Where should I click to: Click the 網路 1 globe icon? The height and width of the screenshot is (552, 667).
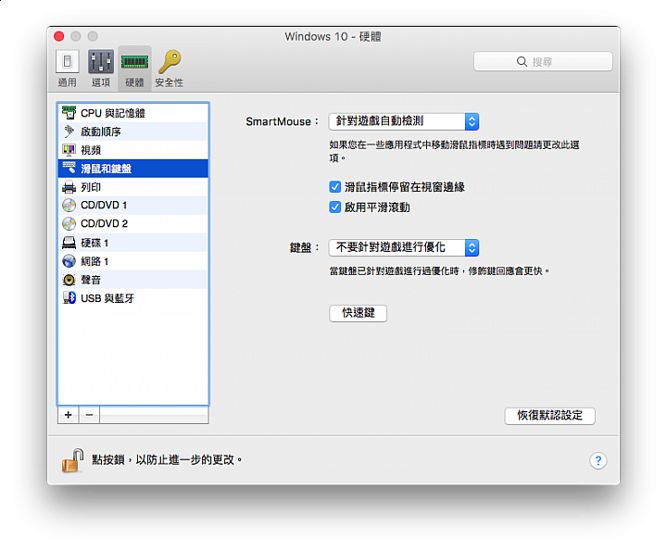pyautogui.click(x=69, y=260)
